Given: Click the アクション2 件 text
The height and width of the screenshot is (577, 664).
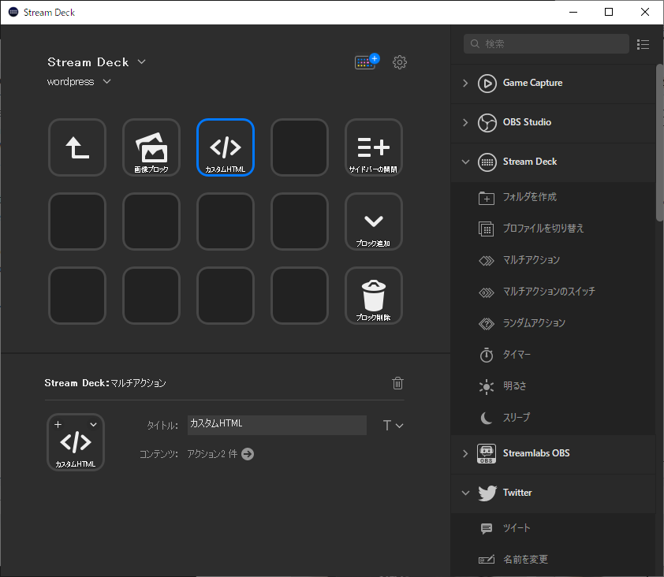Looking at the screenshot, I should click(x=212, y=454).
